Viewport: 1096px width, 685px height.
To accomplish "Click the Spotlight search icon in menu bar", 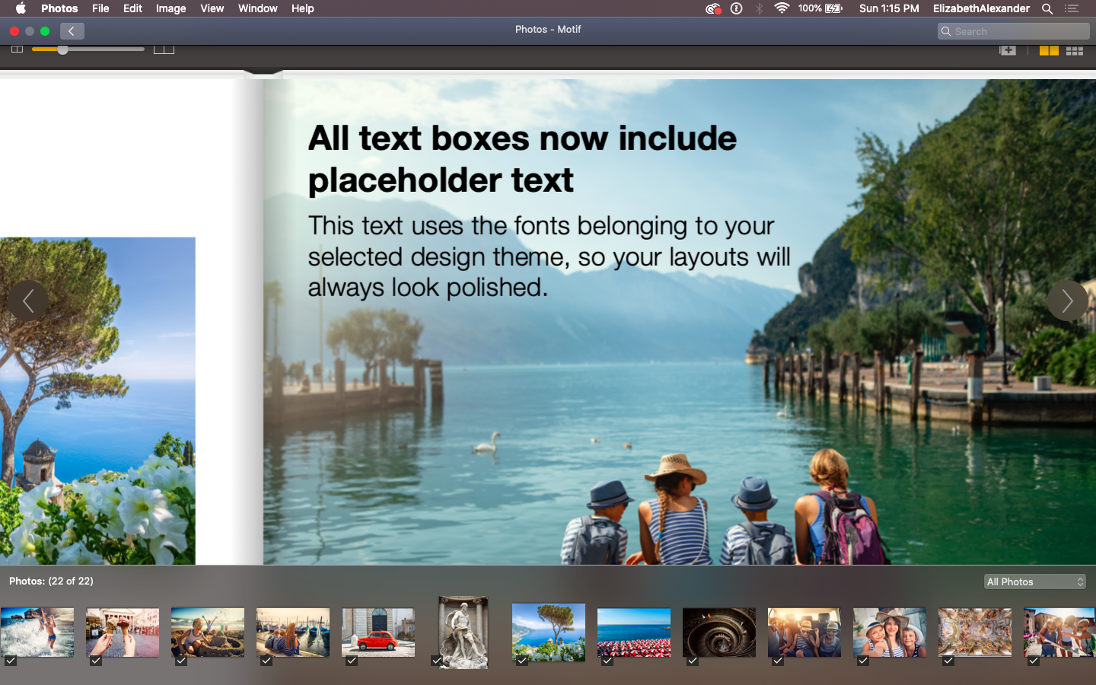I will click(x=1047, y=8).
